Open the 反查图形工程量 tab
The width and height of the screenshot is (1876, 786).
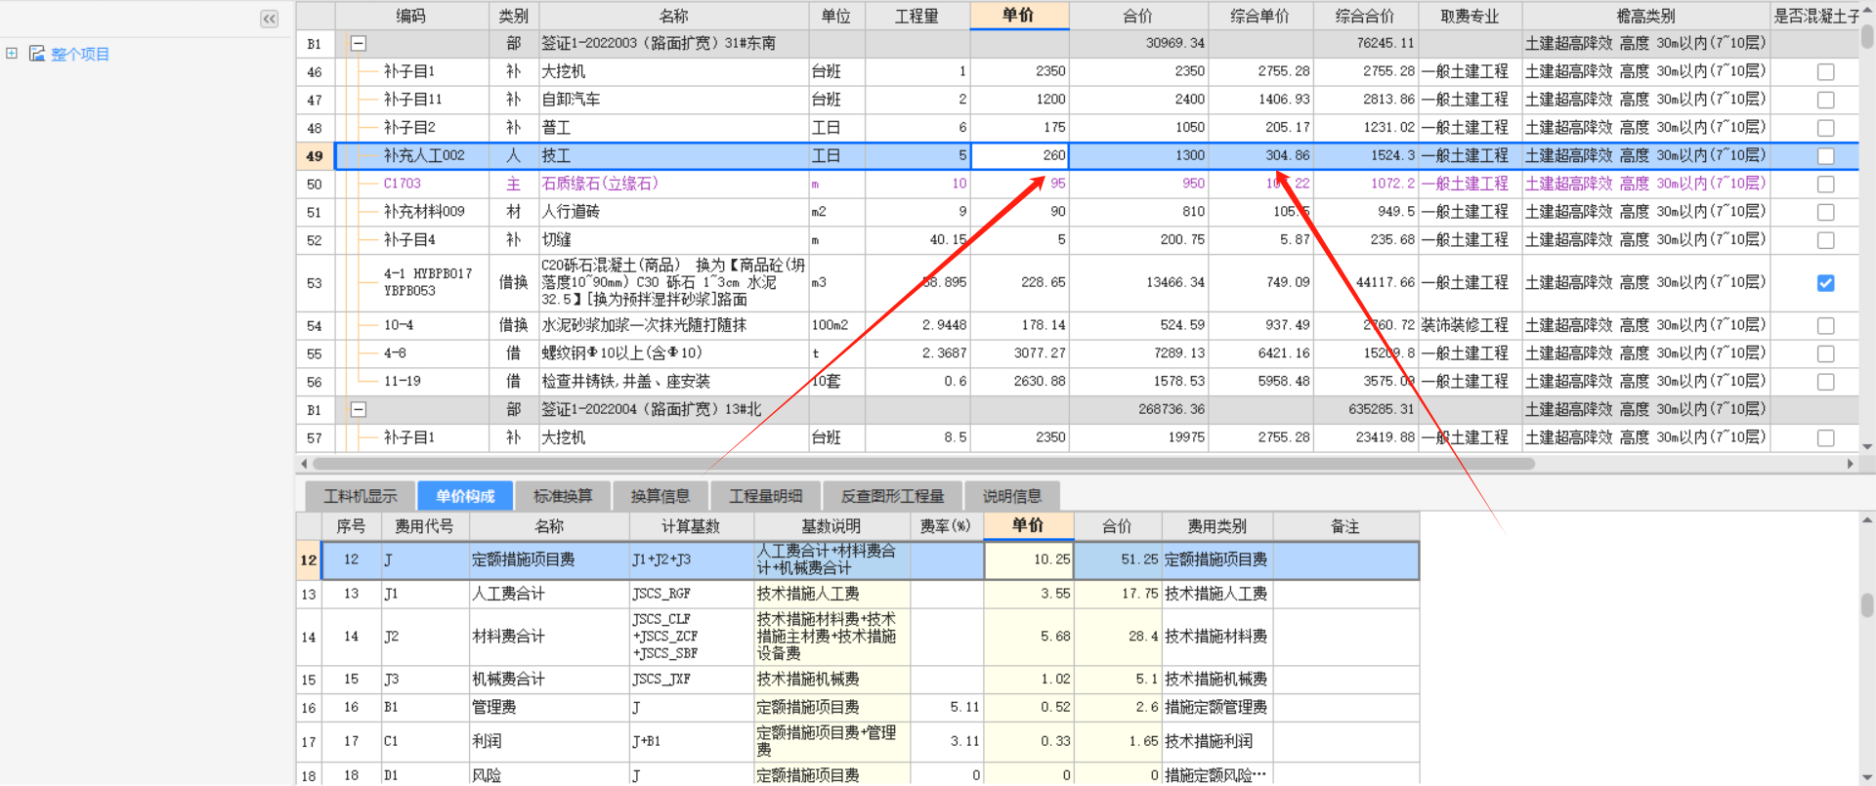(x=893, y=496)
